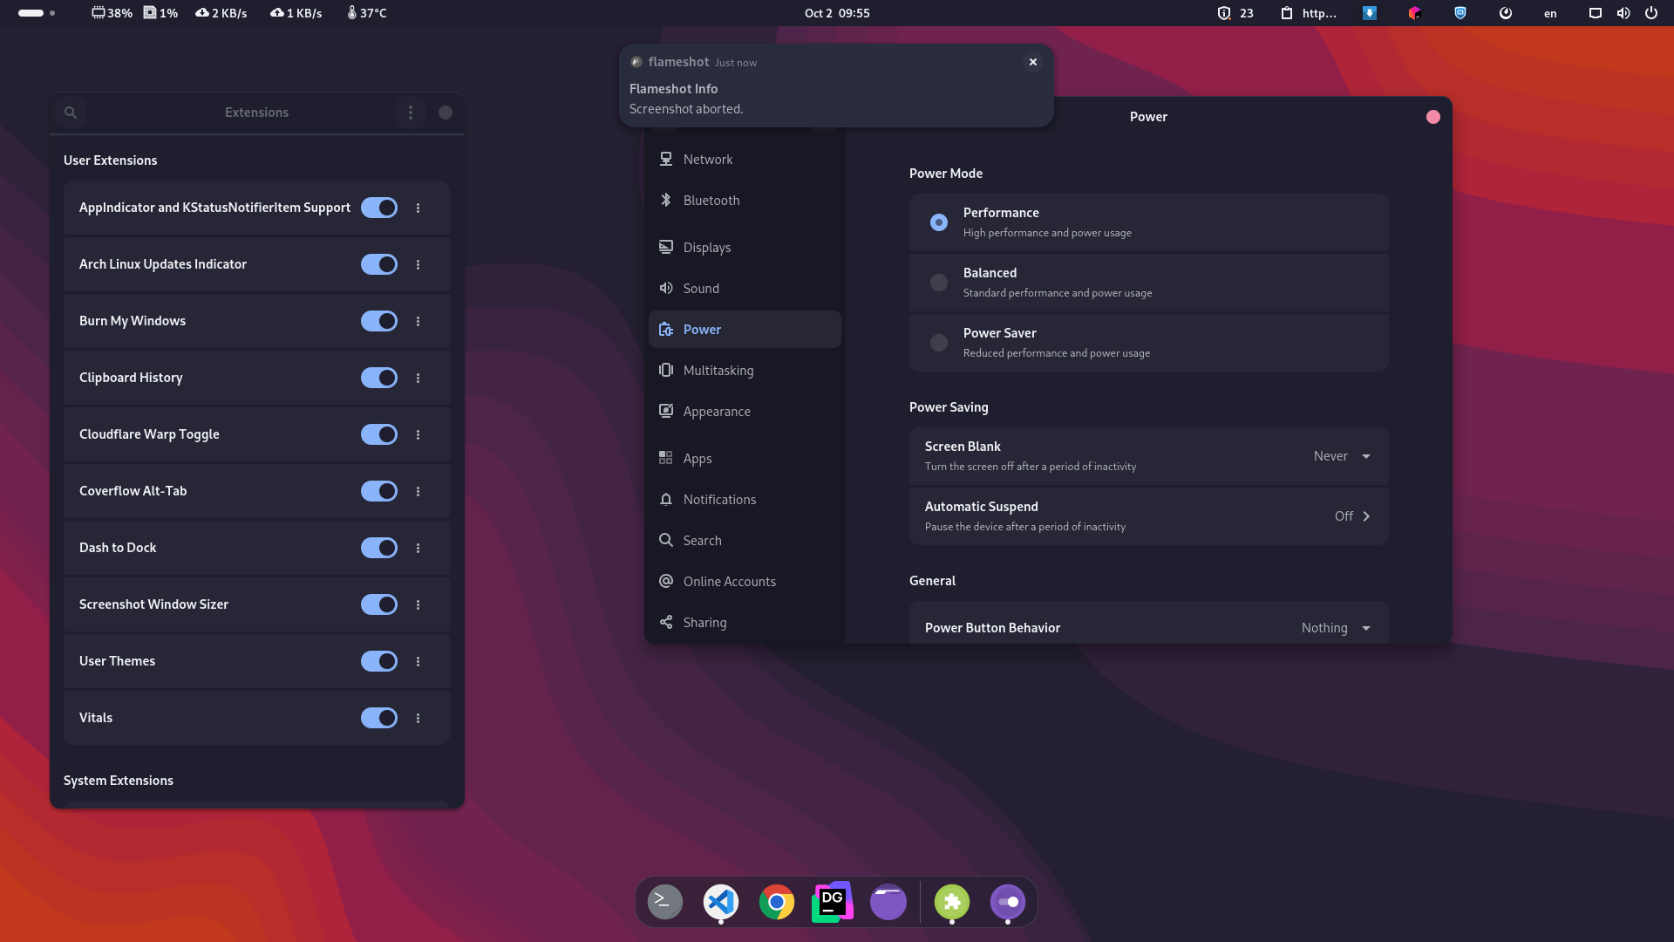Click the three-dot menu for Dash to Dock
This screenshot has height=942, width=1674.
pyautogui.click(x=418, y=548)
